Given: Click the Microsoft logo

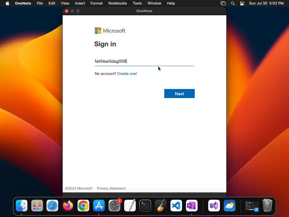Looking at the screenshot, I should coord(110,31).
